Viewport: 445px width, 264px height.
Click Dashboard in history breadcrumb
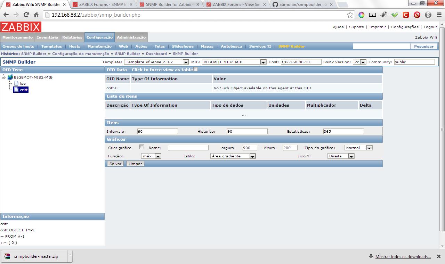tap(156, 53)
